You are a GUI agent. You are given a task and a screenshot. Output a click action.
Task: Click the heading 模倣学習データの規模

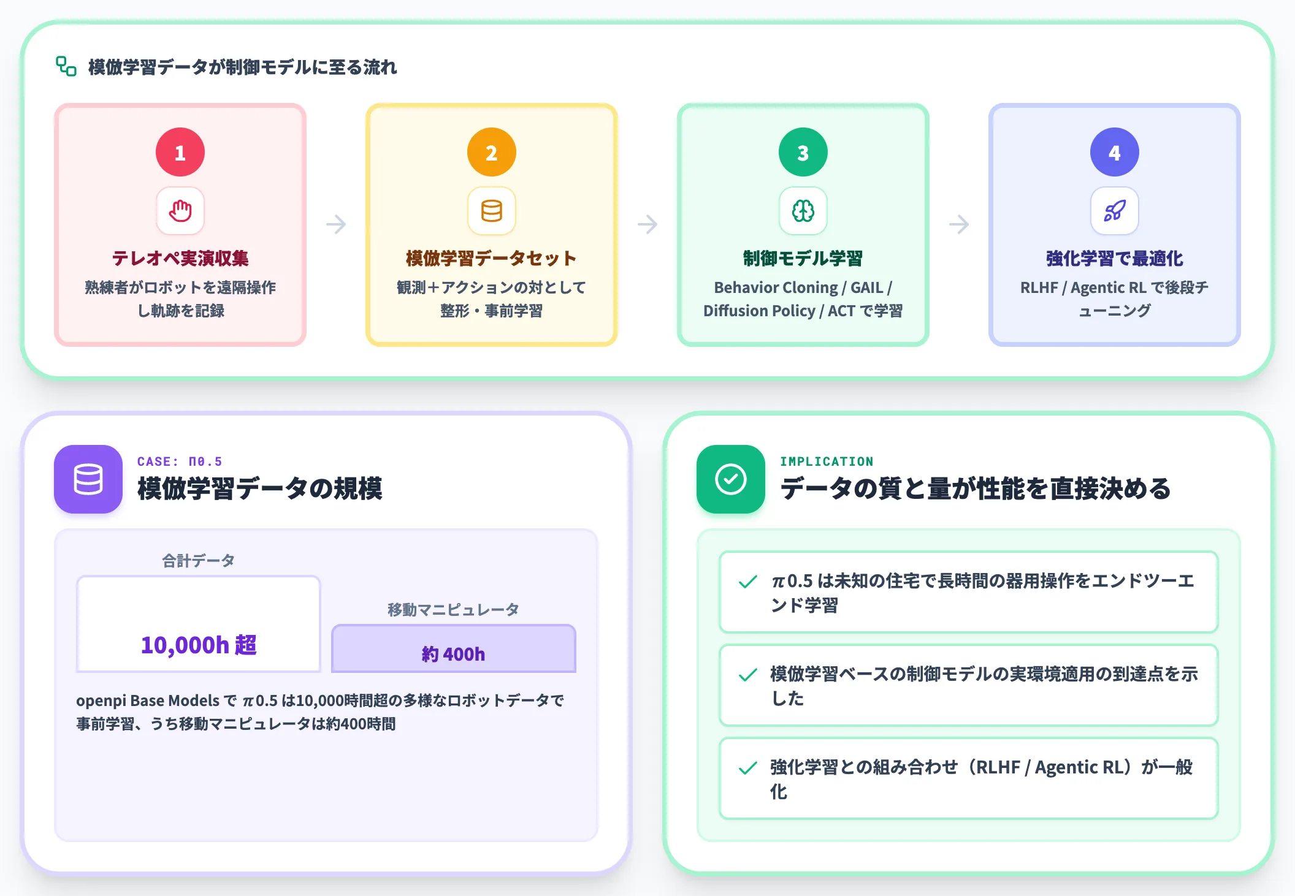260,489
